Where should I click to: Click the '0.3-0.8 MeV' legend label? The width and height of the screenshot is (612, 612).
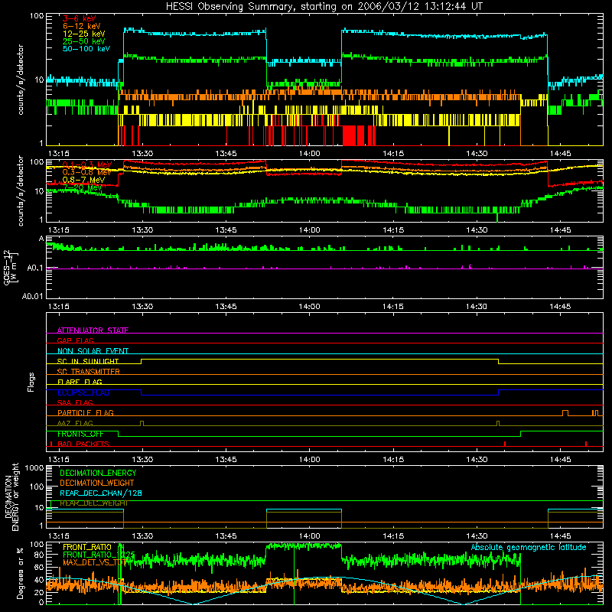[86, 172]
